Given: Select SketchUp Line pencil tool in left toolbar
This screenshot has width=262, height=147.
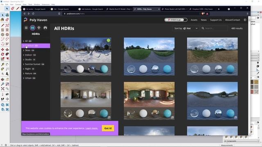Looking at the screenshot, I should pos(2,25).
